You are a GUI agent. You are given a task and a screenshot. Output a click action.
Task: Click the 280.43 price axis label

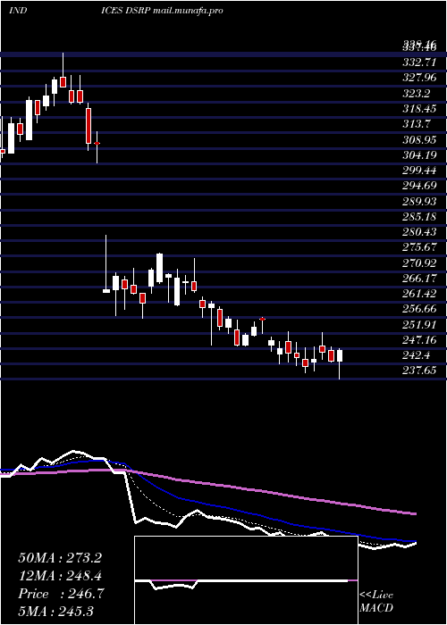pyautogui.click(x=420, y=232)
